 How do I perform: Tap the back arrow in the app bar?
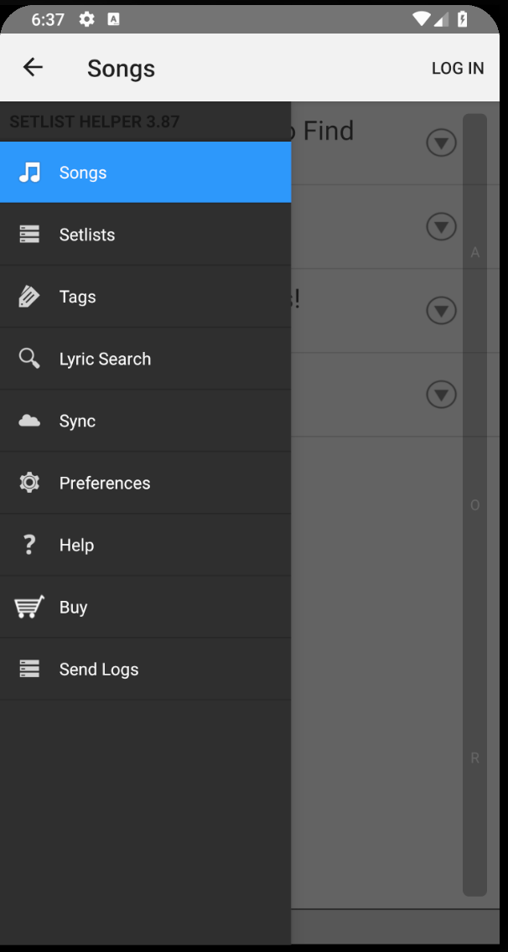[x=32, y=67]
